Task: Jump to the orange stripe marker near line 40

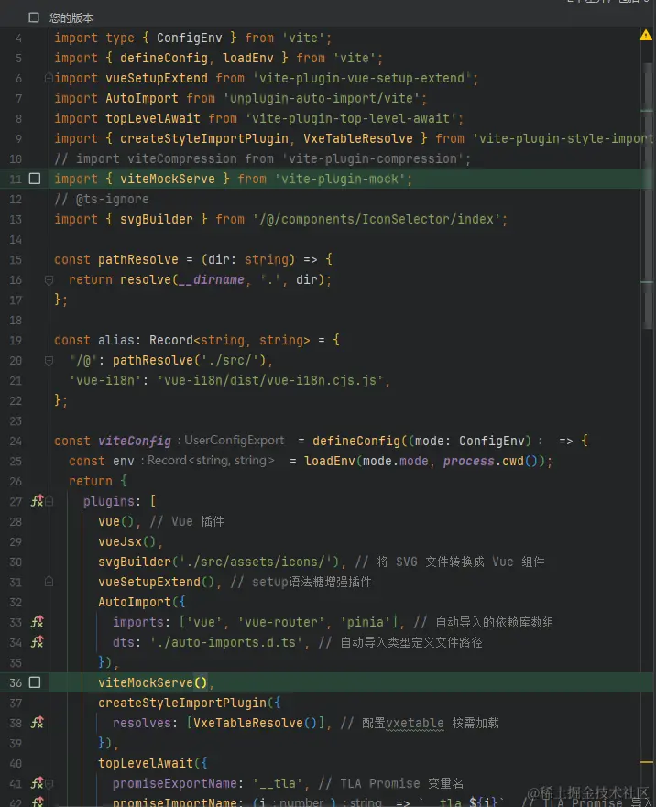Action: pos(647,762)
